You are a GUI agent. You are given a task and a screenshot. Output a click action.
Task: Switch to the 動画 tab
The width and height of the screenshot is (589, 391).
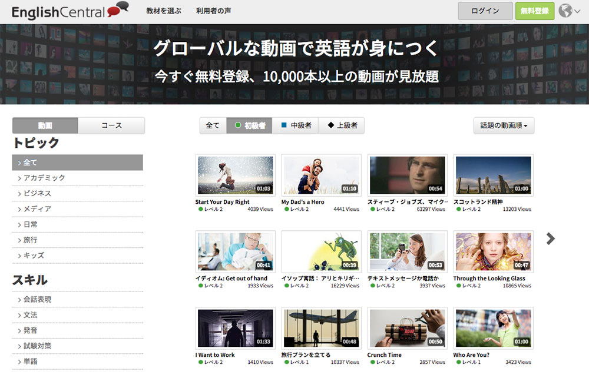[45, 125]
